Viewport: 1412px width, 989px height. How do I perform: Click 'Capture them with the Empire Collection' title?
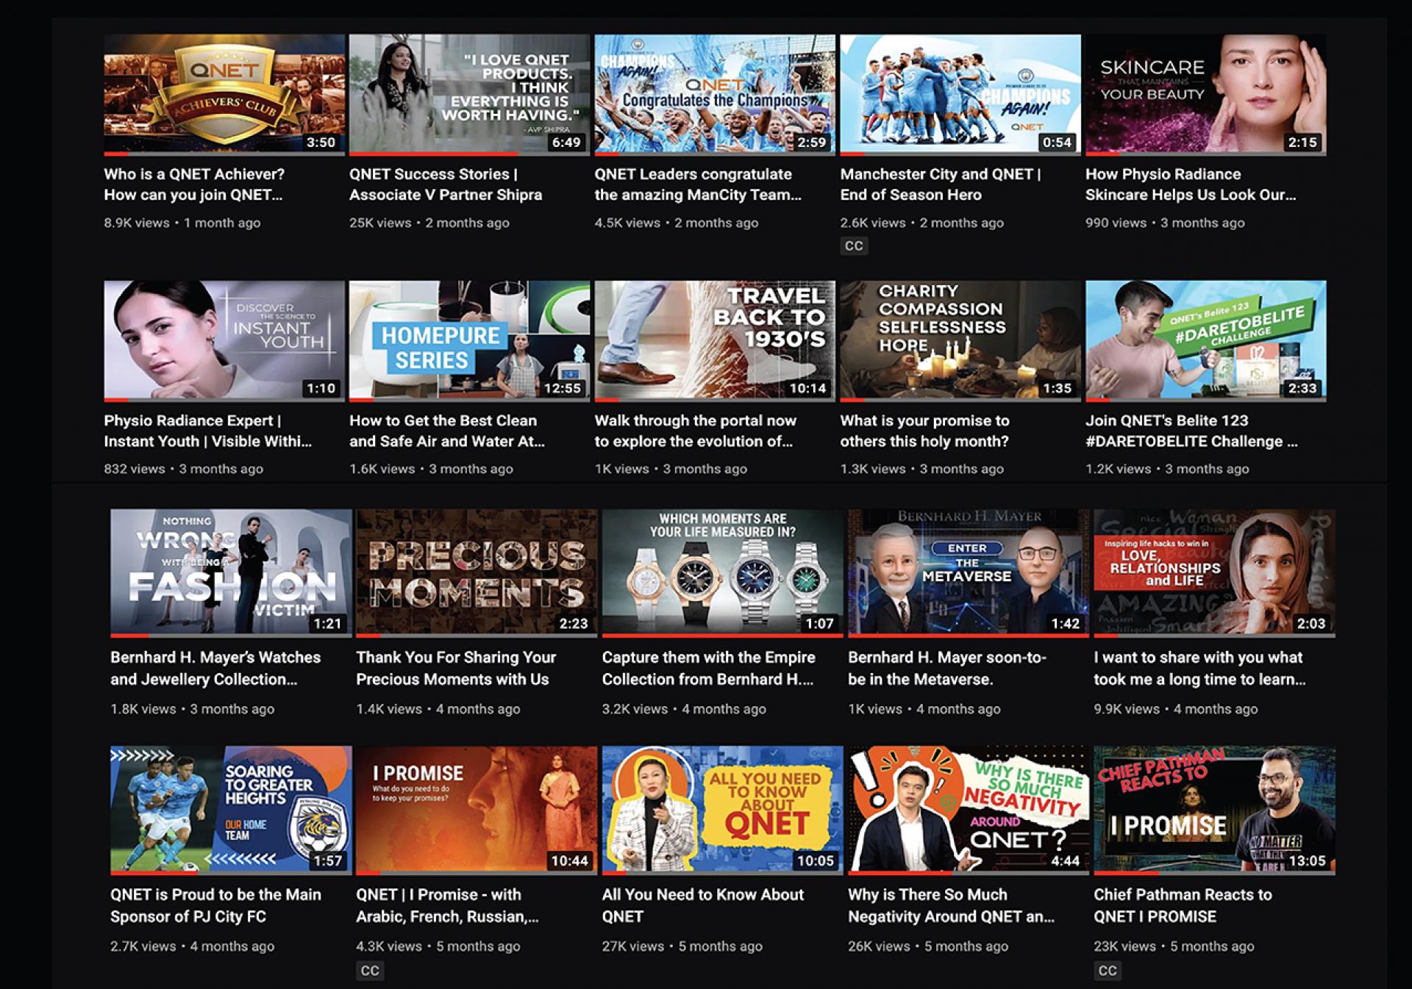pyautogui.click(x=709, y=668)
